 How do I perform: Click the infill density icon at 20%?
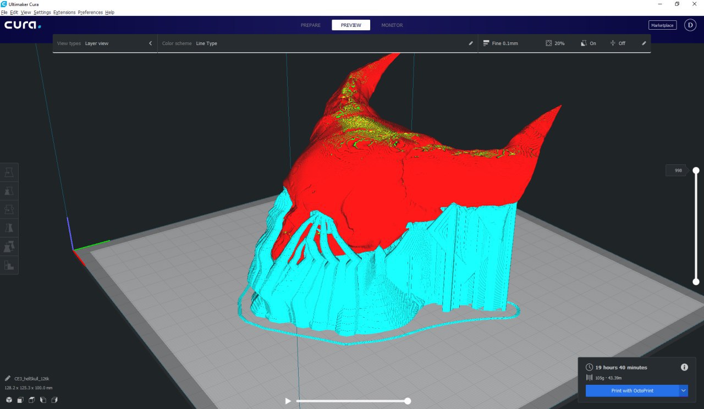[549, 43]
